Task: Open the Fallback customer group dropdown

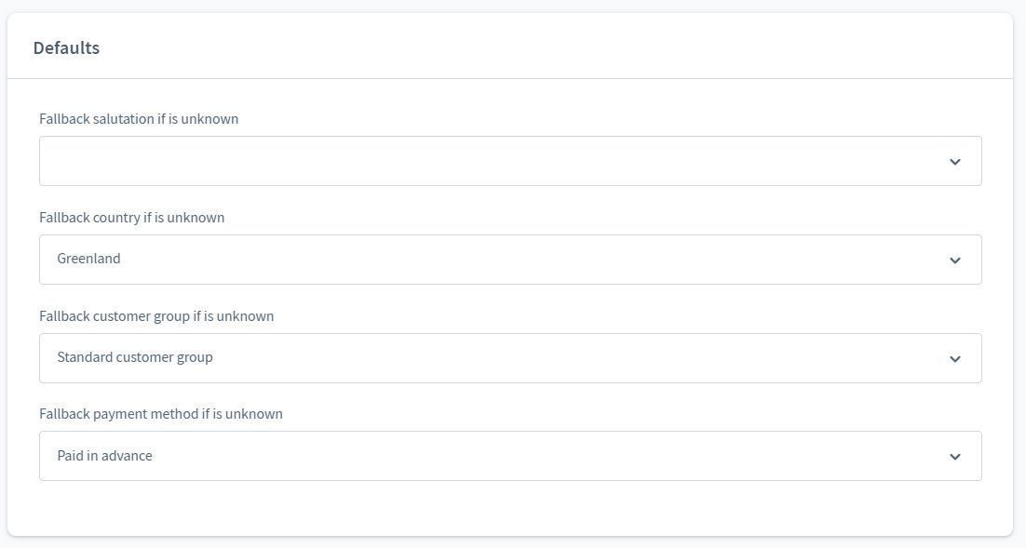Action: pyautogui.click(x=509, y=358)
